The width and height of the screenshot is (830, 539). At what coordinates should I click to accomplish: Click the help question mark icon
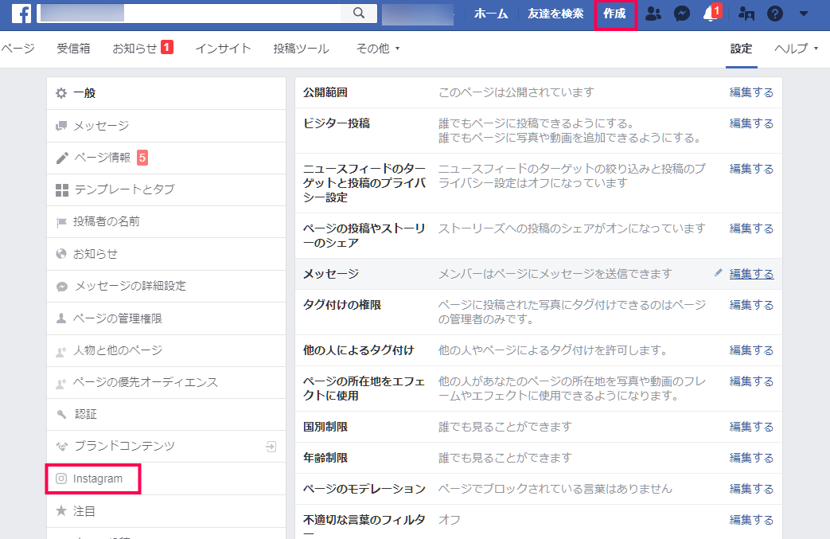pos(774,14)
